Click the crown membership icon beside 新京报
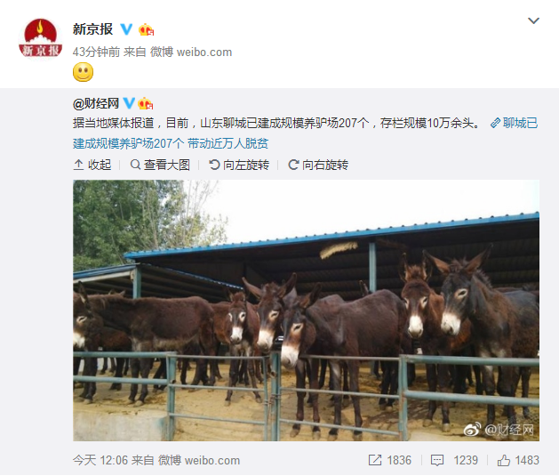Screen dimensions: 559x476 146,29
